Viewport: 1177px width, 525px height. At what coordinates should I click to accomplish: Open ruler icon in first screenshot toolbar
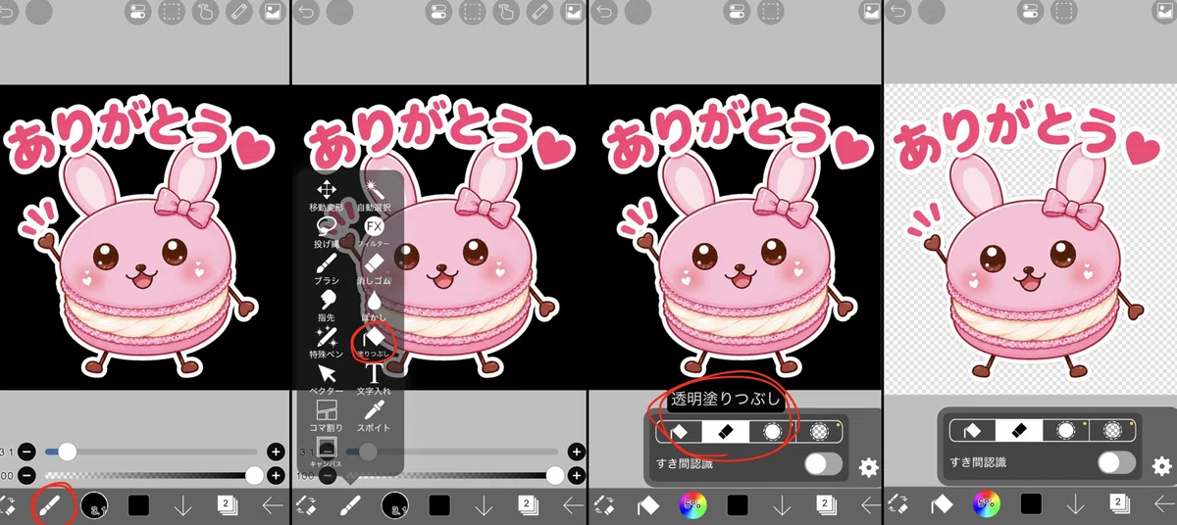point(238,13)
